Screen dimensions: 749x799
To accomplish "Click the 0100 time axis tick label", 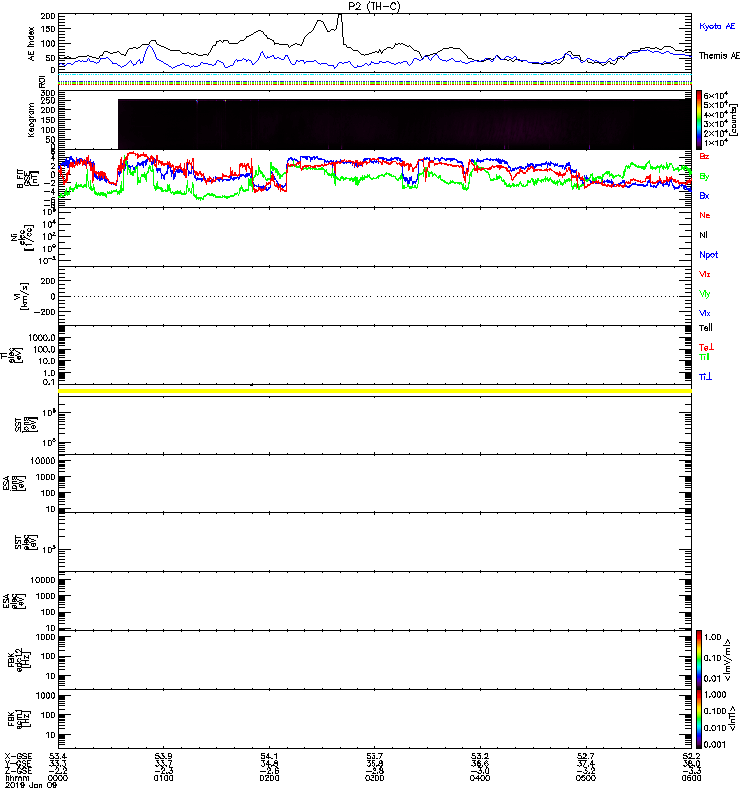I will 163,778.
